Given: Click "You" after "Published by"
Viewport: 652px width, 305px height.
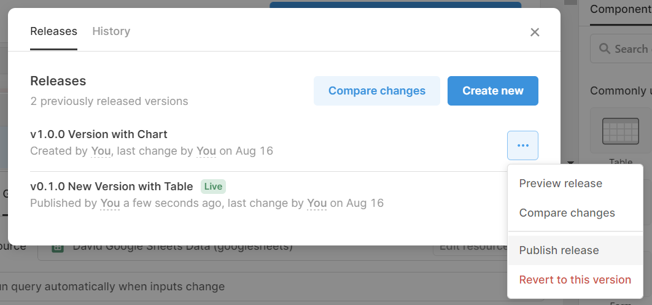Looking at the screenshot, I should [110, 203].
